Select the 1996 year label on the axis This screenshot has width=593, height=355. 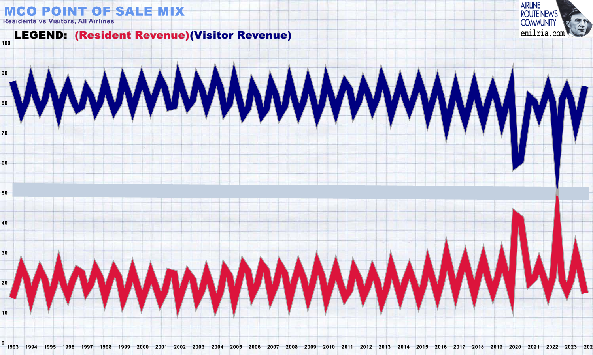click(68, 347)
